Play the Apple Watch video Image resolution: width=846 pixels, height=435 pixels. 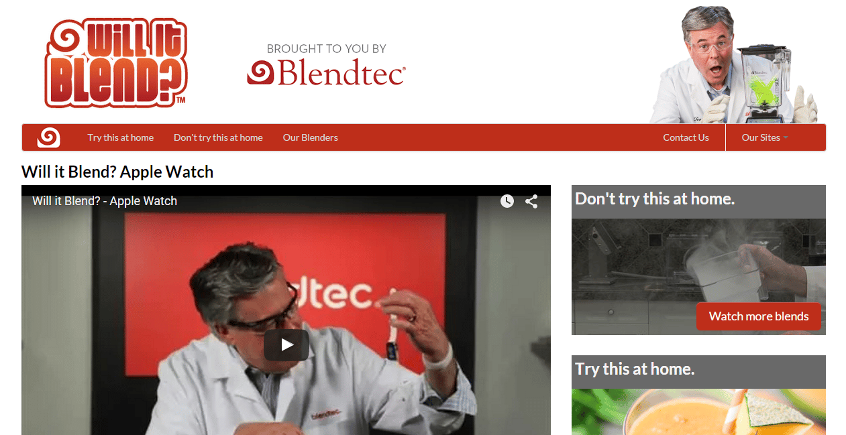(286, 345)
